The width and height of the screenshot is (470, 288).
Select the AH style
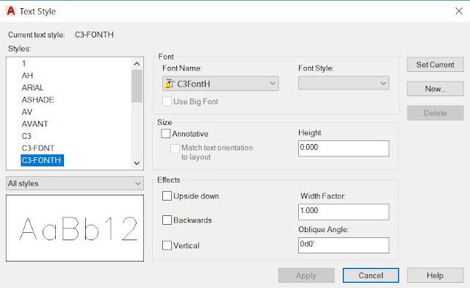tap(27, 76)
